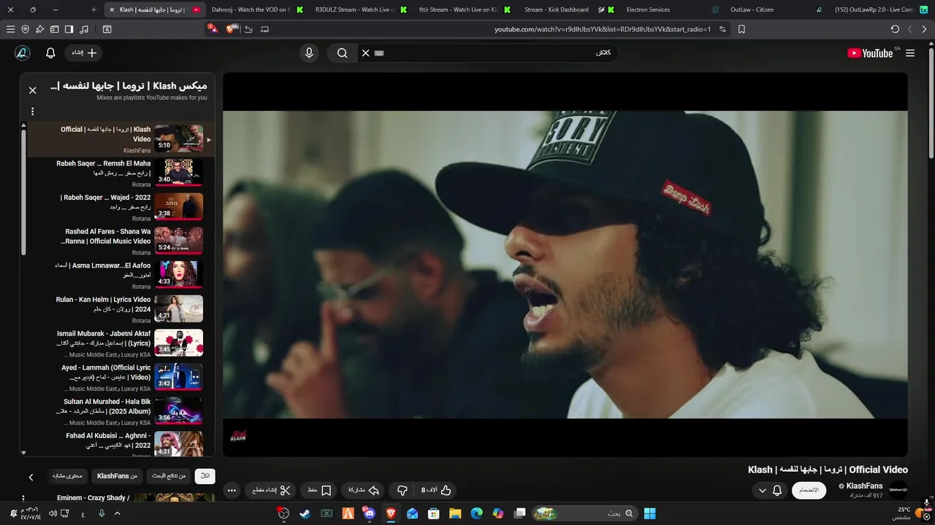Click the Join channel button
The width and height of the screenshot is (935, 525).
click(809, 491)
